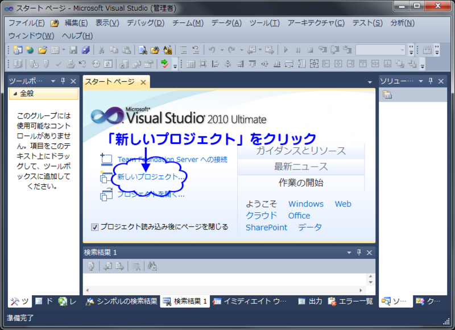Open the ヘルプ(H) menu
This screenshot has width=455, height=330.
pos(77,36)
